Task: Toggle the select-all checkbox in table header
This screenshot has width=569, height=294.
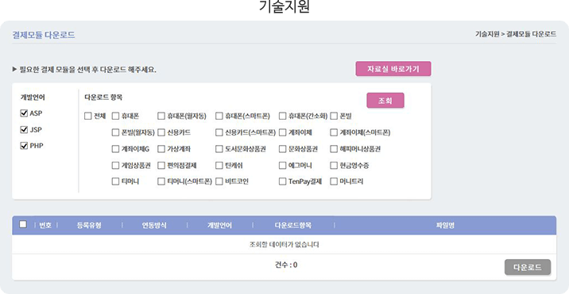Action: (23, 224)
